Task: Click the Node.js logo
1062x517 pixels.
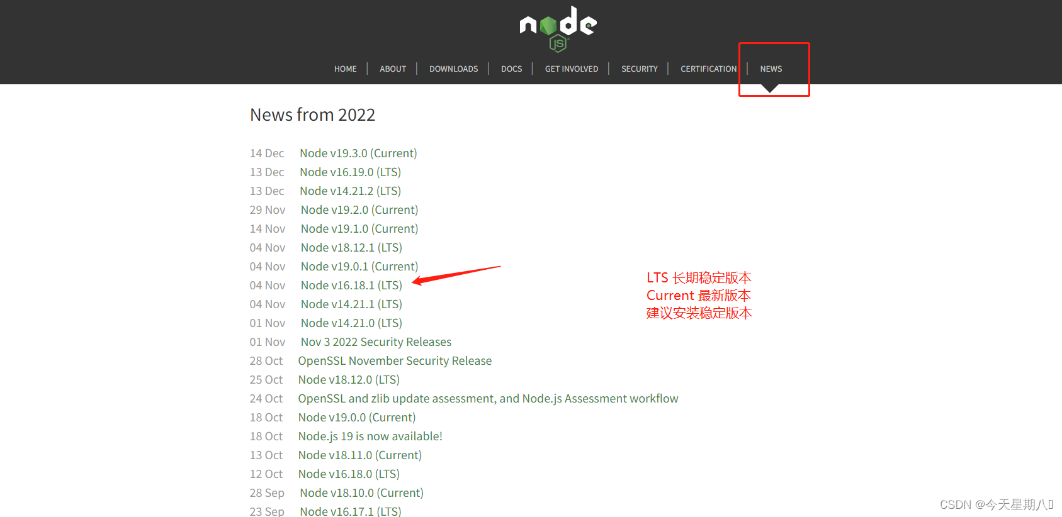Action: click(x=558, y=28)
